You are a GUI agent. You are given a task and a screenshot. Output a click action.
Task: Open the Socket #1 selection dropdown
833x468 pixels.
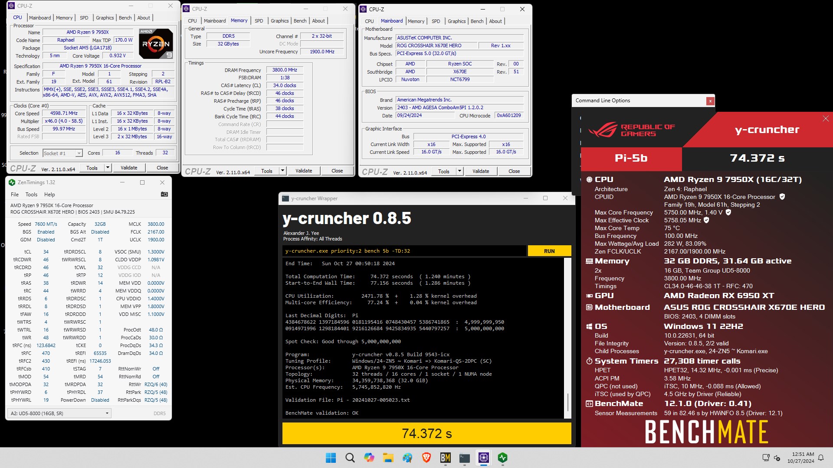(x=62, y=153)
